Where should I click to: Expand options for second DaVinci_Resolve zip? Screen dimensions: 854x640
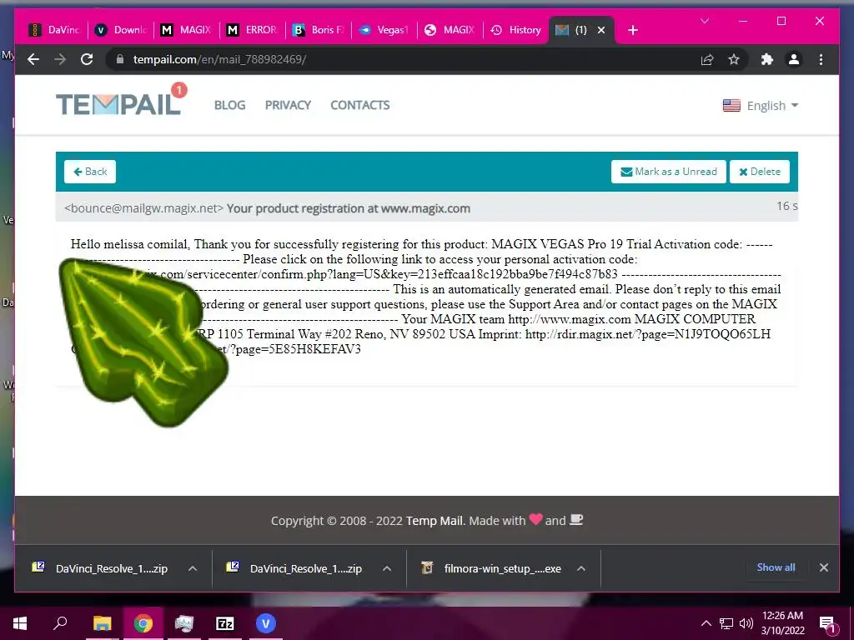coord(387,568)
